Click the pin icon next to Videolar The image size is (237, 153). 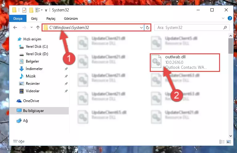click(66, 91)
